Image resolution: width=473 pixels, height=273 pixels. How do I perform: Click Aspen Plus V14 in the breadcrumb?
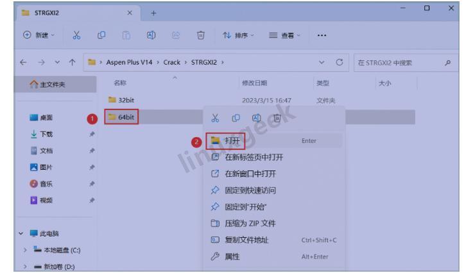point(129,62)
